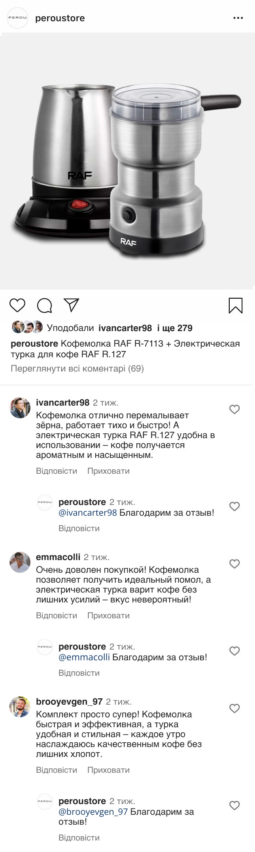Open the @ivancarter98 mention link
Viewport: 255px width, 852px height.
click(x=88, y=513)
